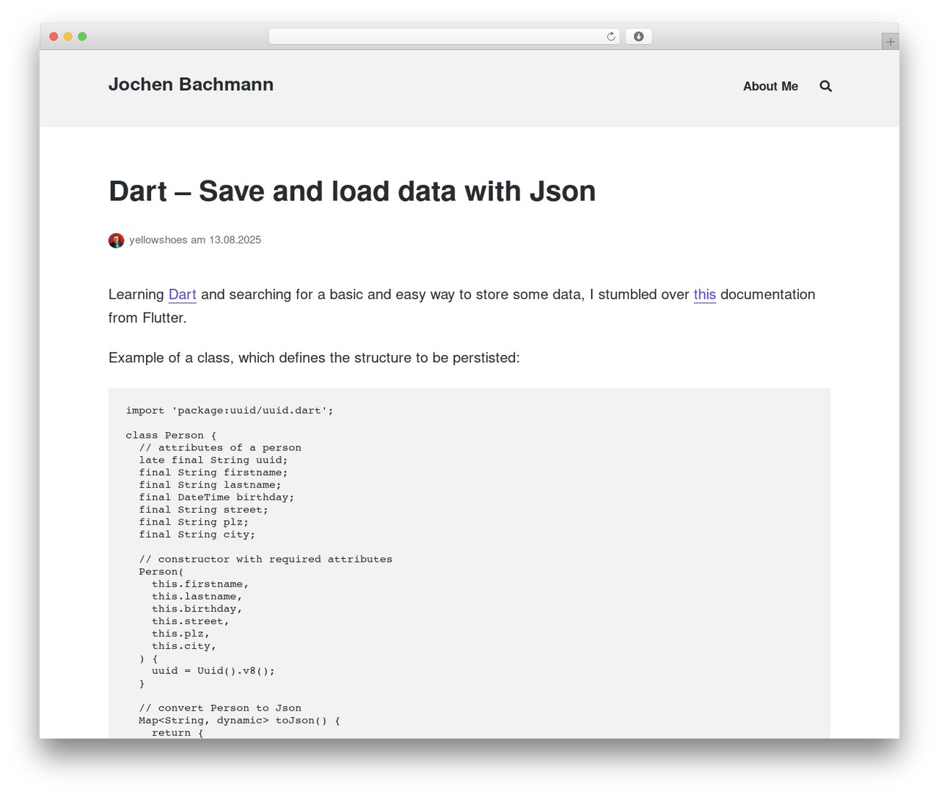This screenshot has height=795, width=939.
Task: Open the 'this' documentation link
Action: 704,295
